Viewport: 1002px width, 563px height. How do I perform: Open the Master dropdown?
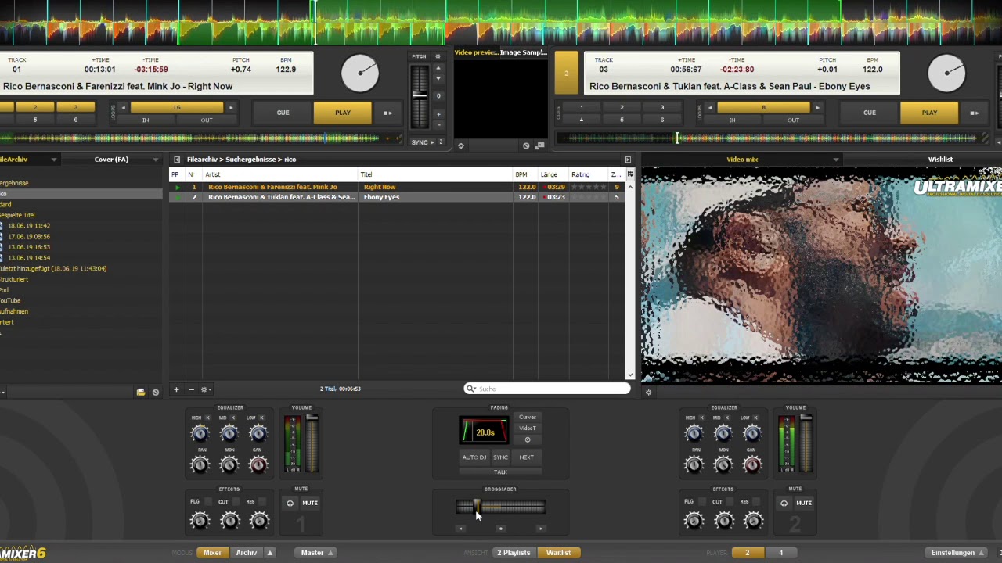pos(317,553)
